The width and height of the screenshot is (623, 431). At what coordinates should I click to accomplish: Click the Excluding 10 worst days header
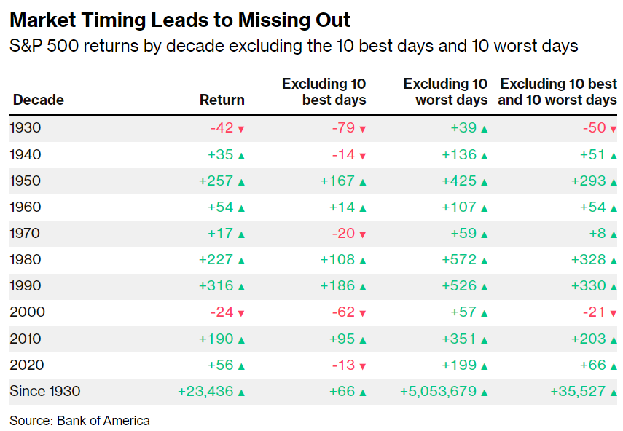coord(445,92)
